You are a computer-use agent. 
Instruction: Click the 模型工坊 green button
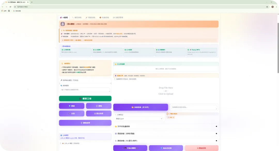click(85, 99)
